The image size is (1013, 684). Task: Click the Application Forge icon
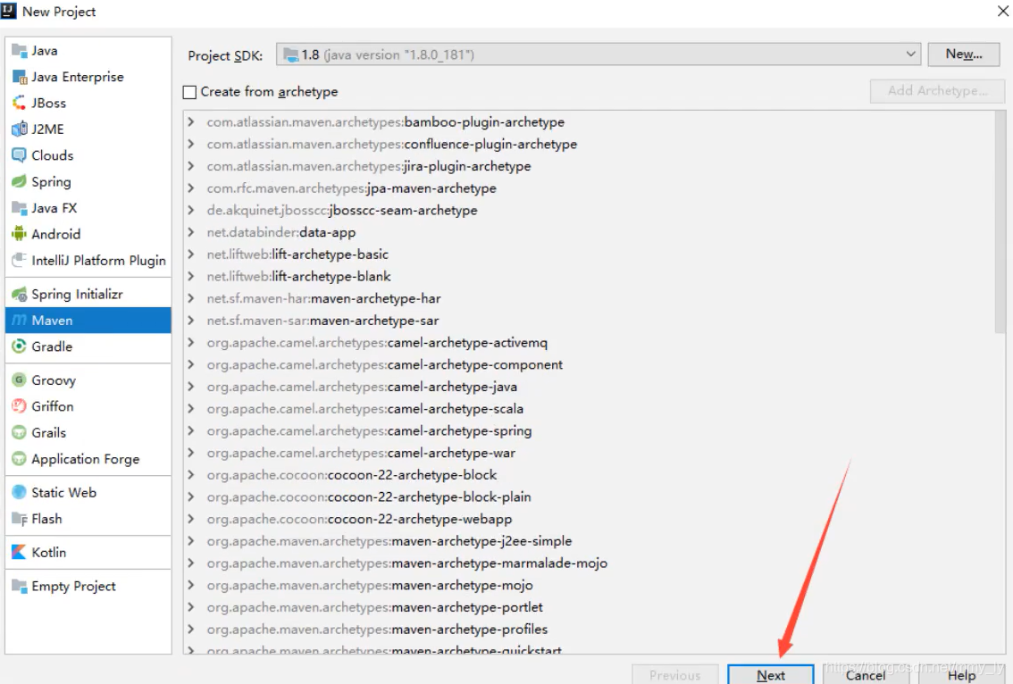pyautogui.click(x=20, y=459)
